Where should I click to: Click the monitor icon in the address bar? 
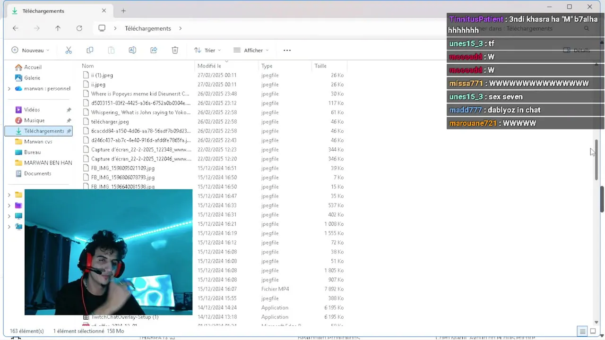coord(102,28)
